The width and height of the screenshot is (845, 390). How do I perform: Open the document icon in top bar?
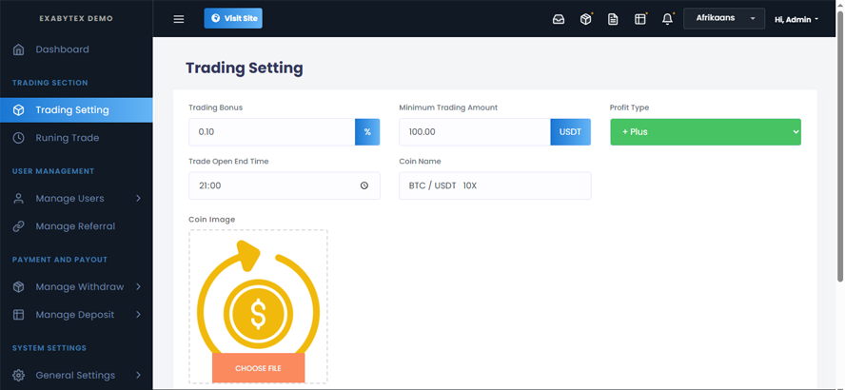[613, 19]
